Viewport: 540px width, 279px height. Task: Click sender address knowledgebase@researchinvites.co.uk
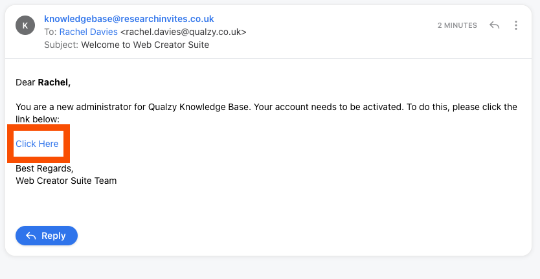point(129,19)
